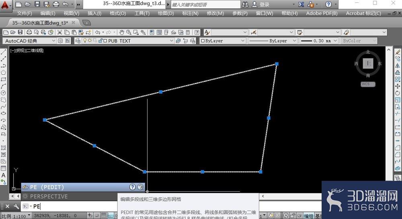
Task: Open the 0.30 mm lineweight dropdown
Action: click(319, 41)
